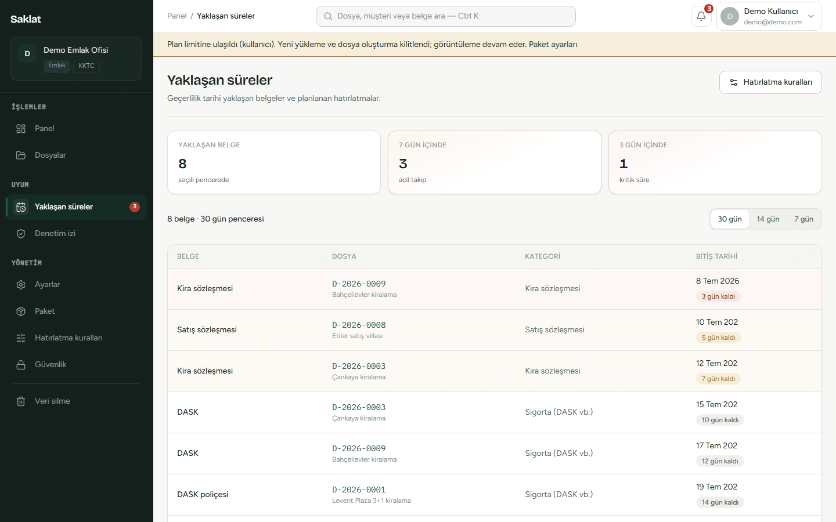
Task: Click the Güvenlik lock icon
Action: 21,365
